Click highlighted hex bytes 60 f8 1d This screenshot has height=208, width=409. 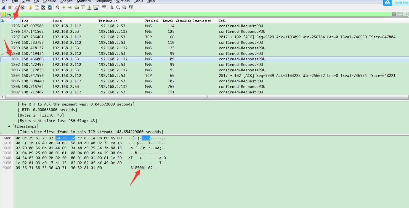pos(65,138)
